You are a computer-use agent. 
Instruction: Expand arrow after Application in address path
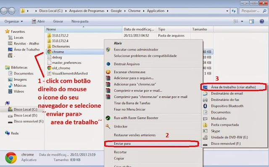168,11
